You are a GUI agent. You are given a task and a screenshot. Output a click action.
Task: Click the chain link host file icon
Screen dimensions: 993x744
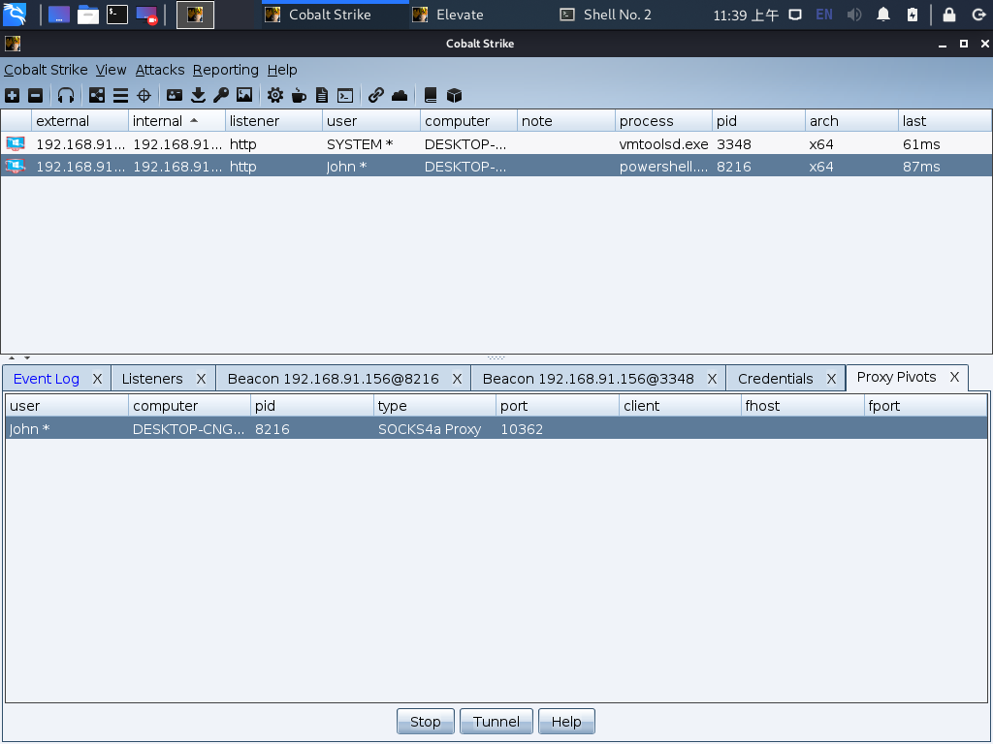click(376, 95)
